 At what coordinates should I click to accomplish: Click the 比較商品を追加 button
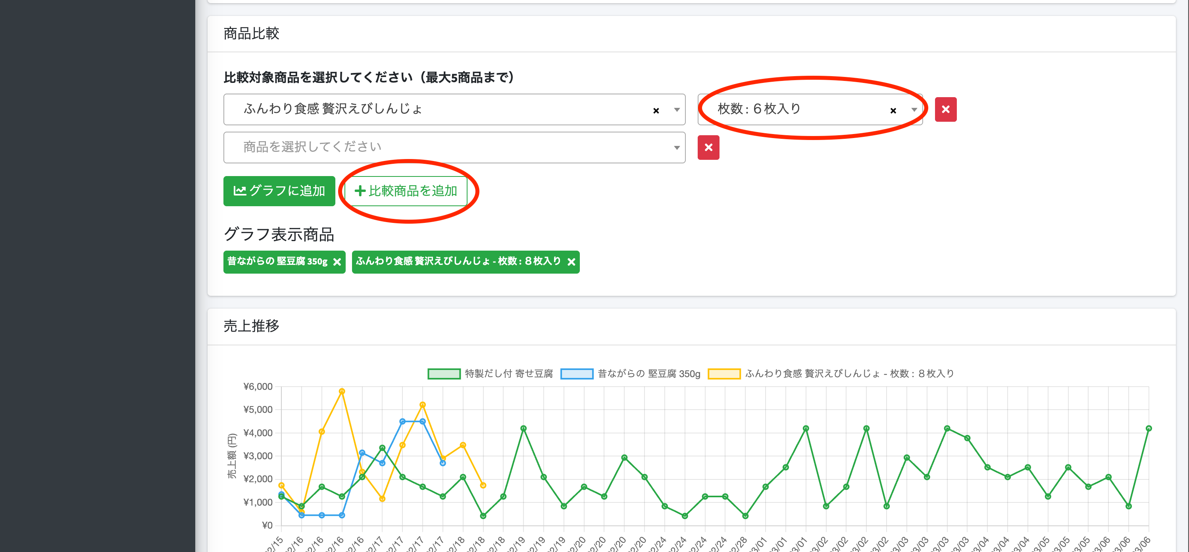[406, 191]
